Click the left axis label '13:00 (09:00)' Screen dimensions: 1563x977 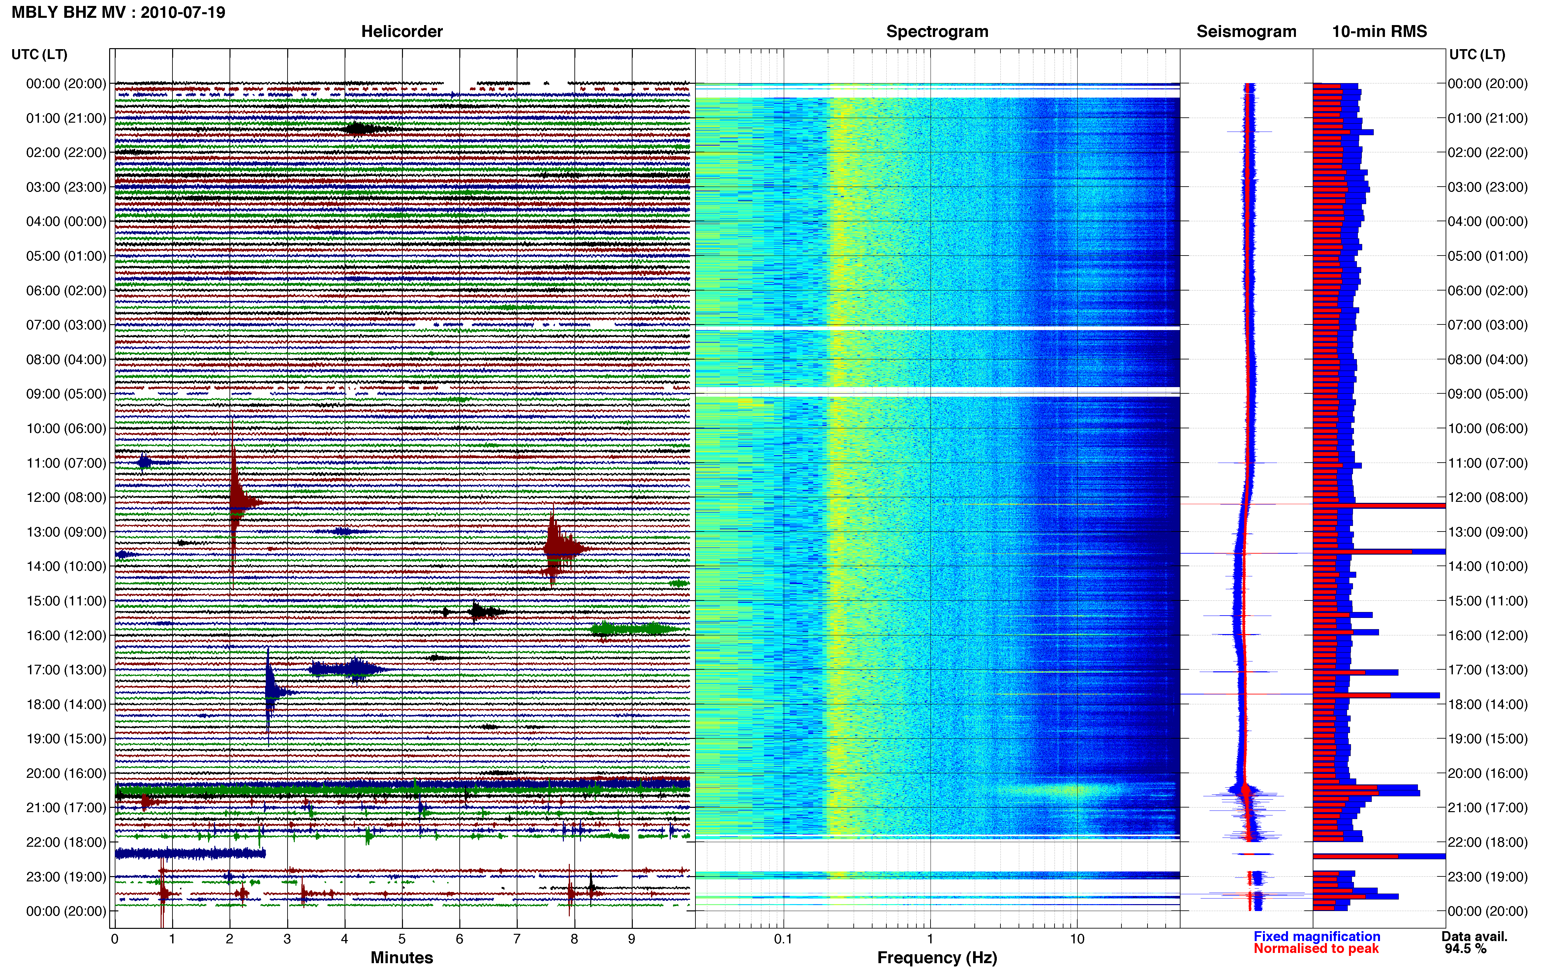coord(66,532)
